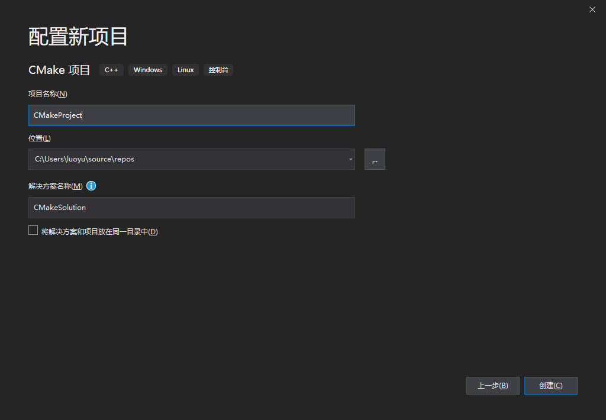Screen dimensions: 606x420
Task: Close the configure new project dialog
Action: (x=592, y=9)
